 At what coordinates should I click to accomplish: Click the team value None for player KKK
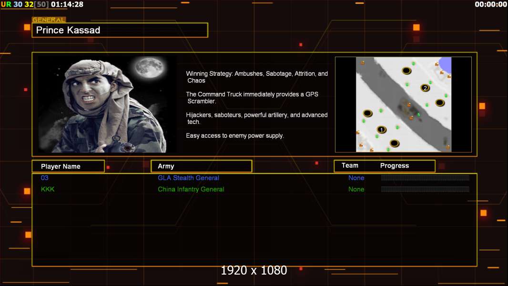(356, 189)
